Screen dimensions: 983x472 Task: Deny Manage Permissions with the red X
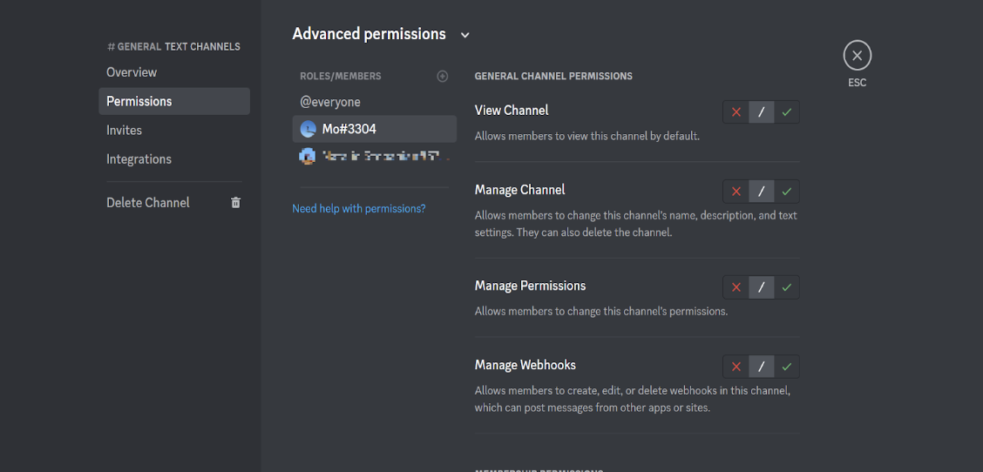pos(736,287)
